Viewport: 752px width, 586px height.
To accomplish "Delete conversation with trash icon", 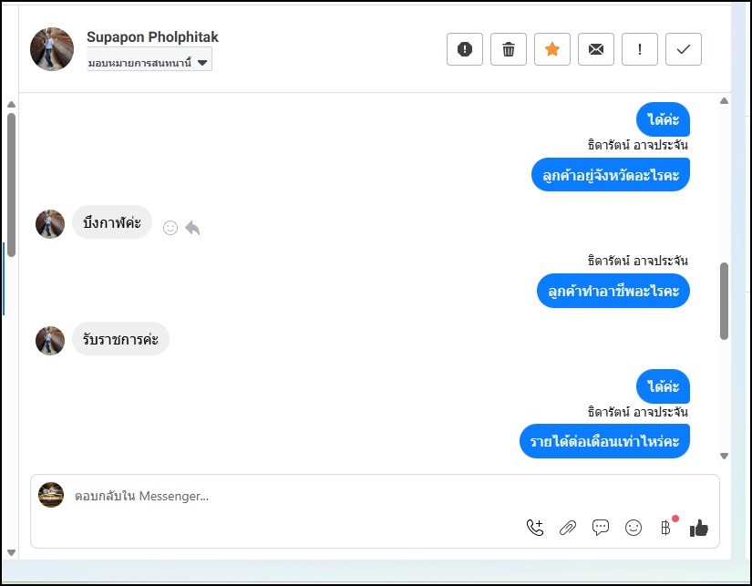I will pos(509,49).
